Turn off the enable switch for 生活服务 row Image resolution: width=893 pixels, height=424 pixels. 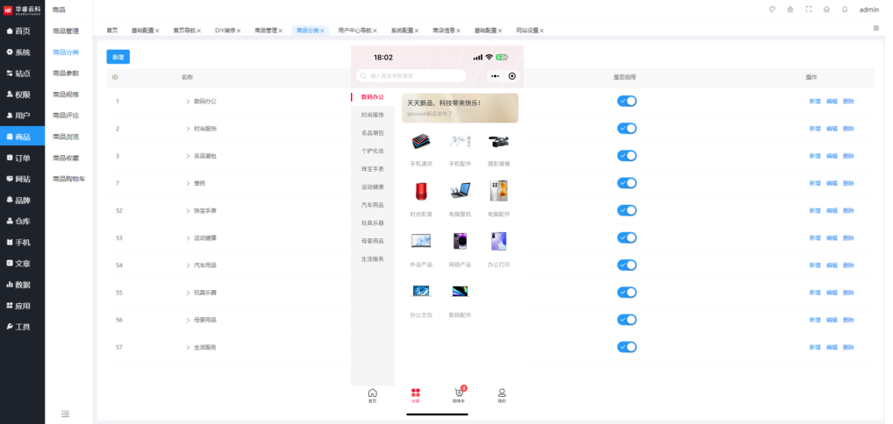point(626,347)
